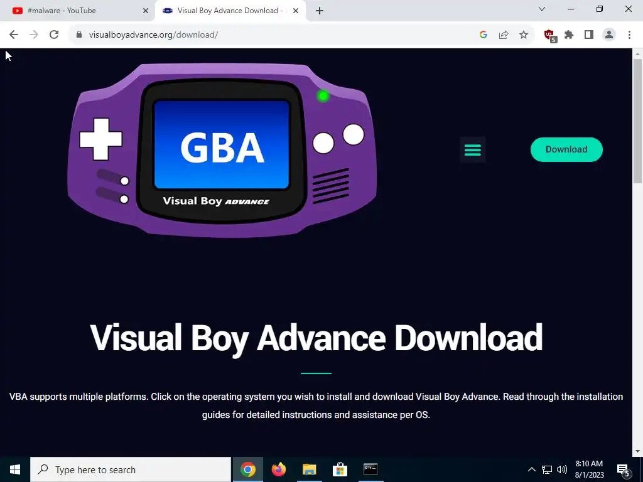Click the browser forward arrow

coord(34,35)
